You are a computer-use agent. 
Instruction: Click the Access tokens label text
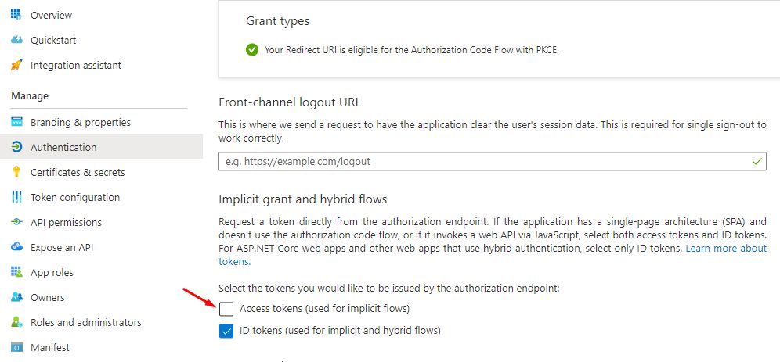coord(324,309)
